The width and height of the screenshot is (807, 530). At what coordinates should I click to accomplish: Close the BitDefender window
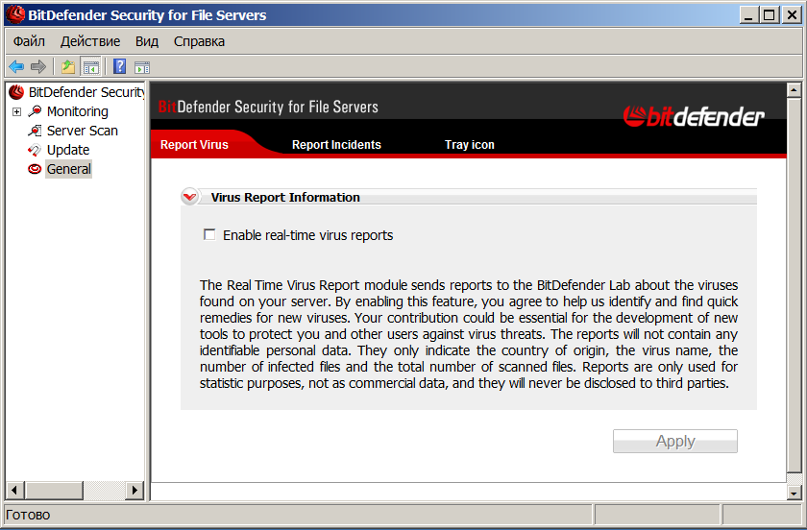(x=792, y=15)
